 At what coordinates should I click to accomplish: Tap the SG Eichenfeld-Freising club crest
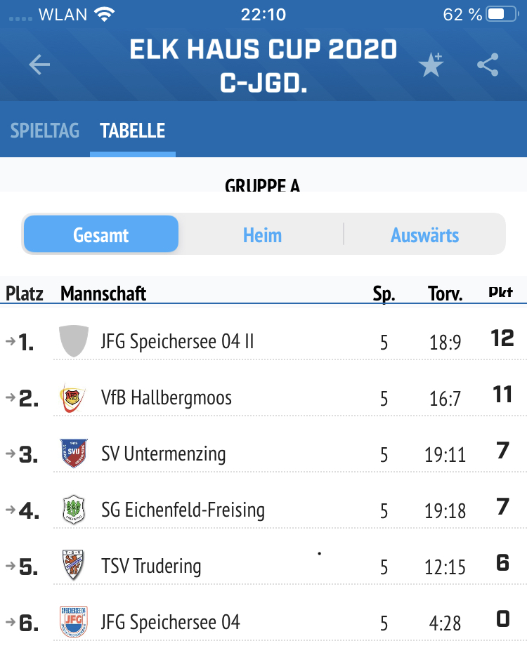(x=74, y=510)
